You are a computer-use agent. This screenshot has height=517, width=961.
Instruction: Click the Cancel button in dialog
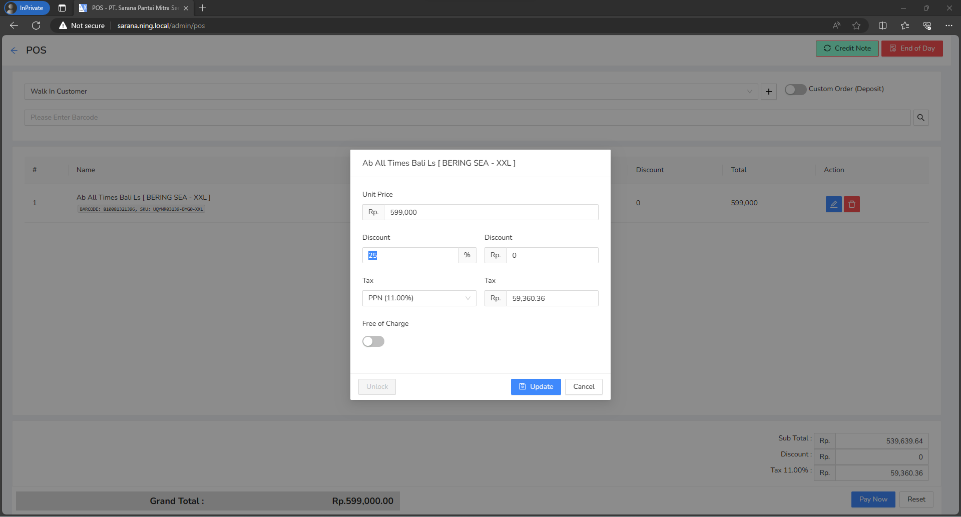click(x=584, y=387)
